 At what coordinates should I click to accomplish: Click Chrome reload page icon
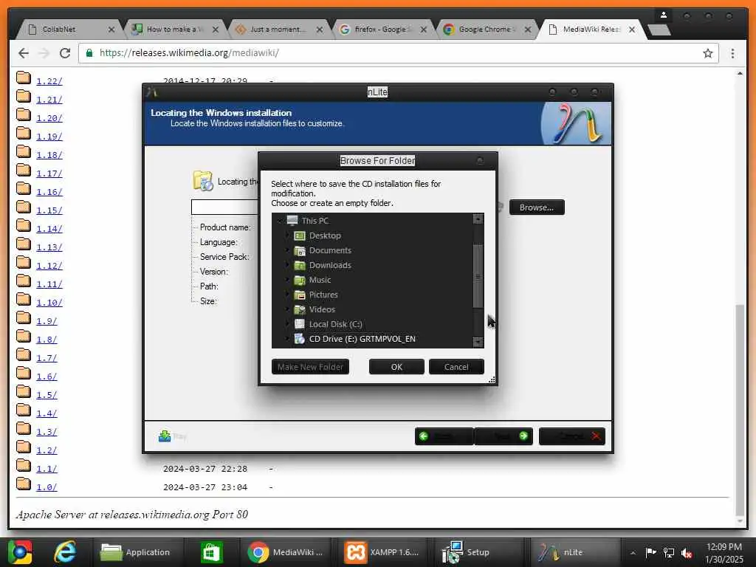click(x=65, y=53)
